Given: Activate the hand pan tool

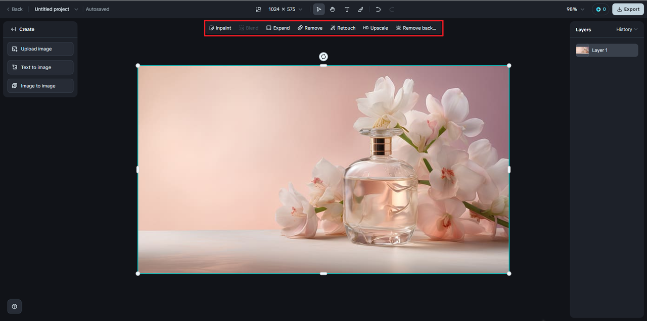Looking at the screenshot, I should (333, 9).
